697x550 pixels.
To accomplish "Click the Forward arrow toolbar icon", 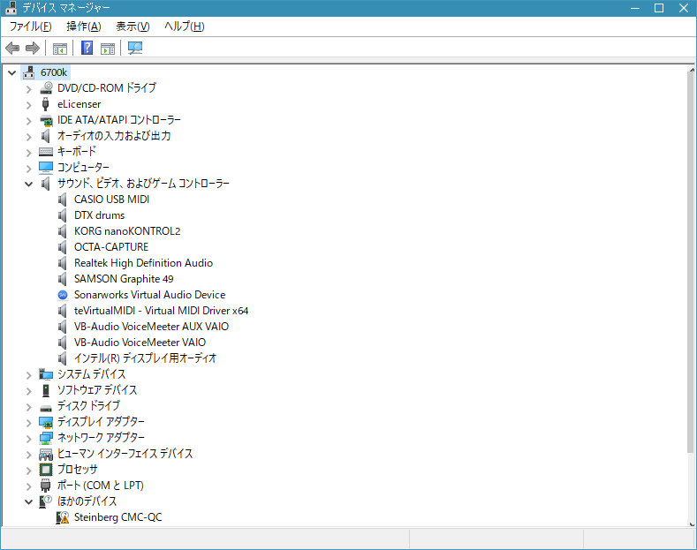I will coord(33,48).
